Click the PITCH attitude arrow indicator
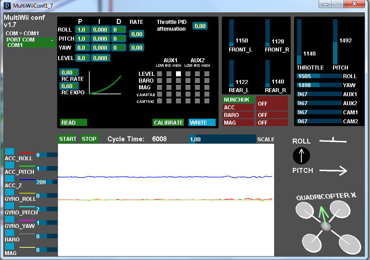Viewport: 370px width, 260px height. (333, 170)
